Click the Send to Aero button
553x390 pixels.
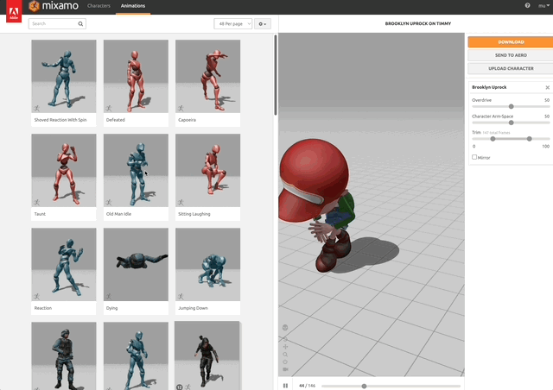coord(511,55)
